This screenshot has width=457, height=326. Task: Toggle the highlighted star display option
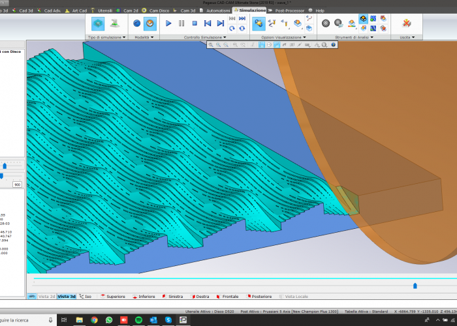259,23
